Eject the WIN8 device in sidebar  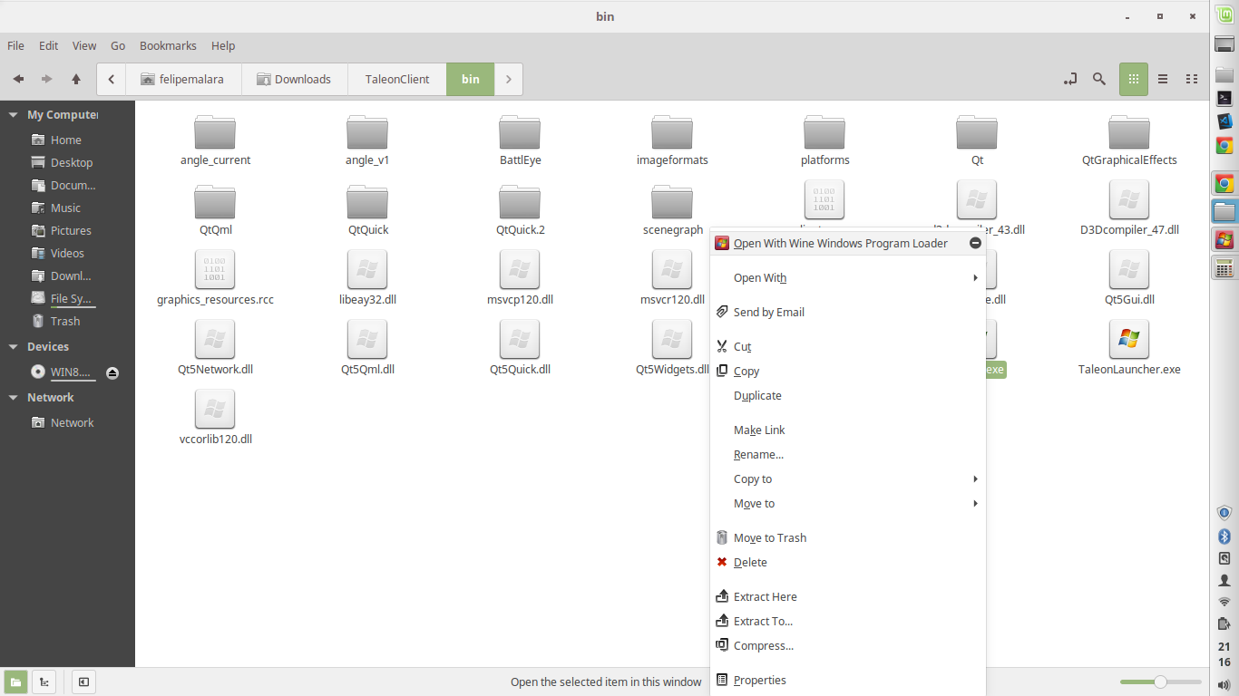point(112,372)
